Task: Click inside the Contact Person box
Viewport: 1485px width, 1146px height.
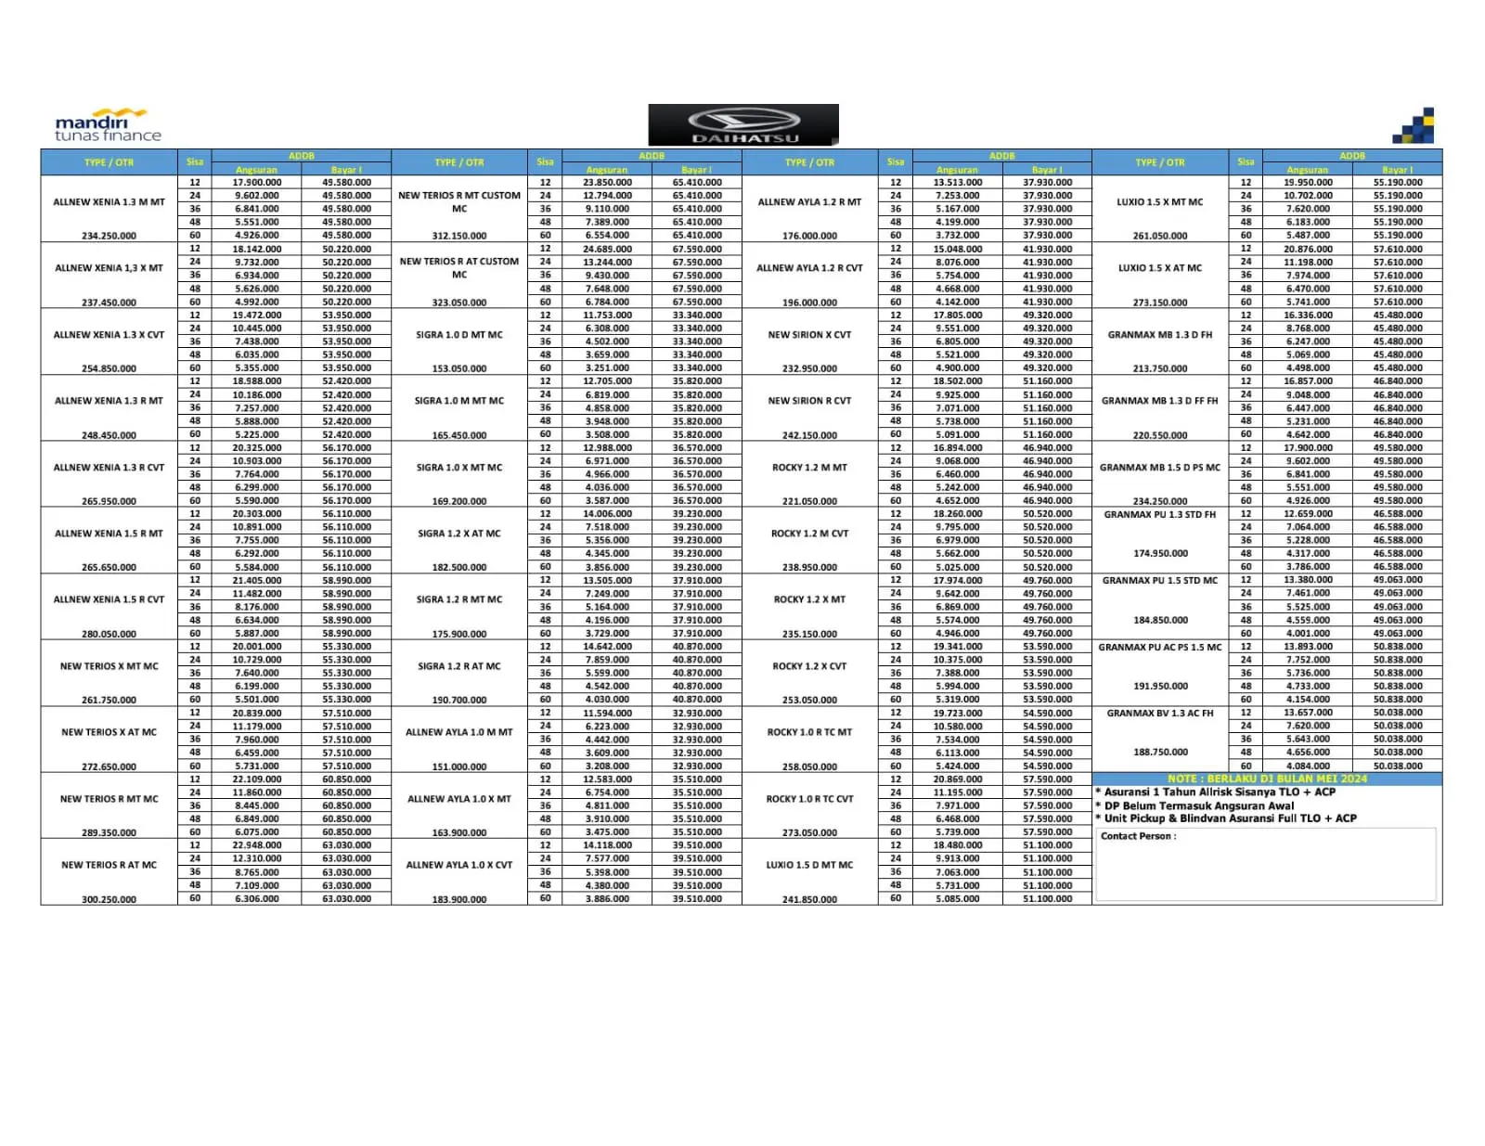Action: point(1266,865)
